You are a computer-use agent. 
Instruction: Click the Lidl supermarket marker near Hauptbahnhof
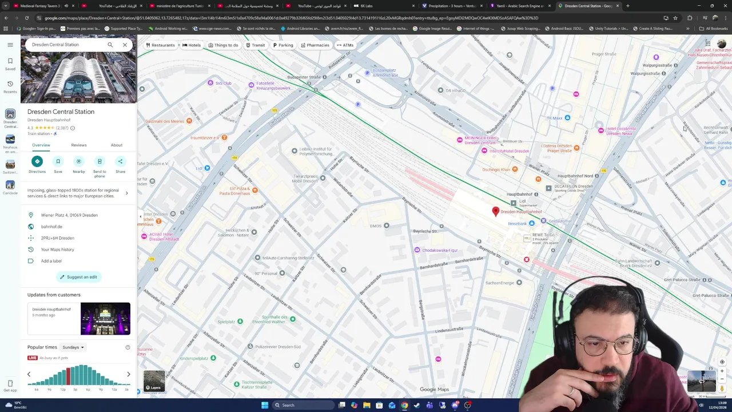[x=514, y=203]
